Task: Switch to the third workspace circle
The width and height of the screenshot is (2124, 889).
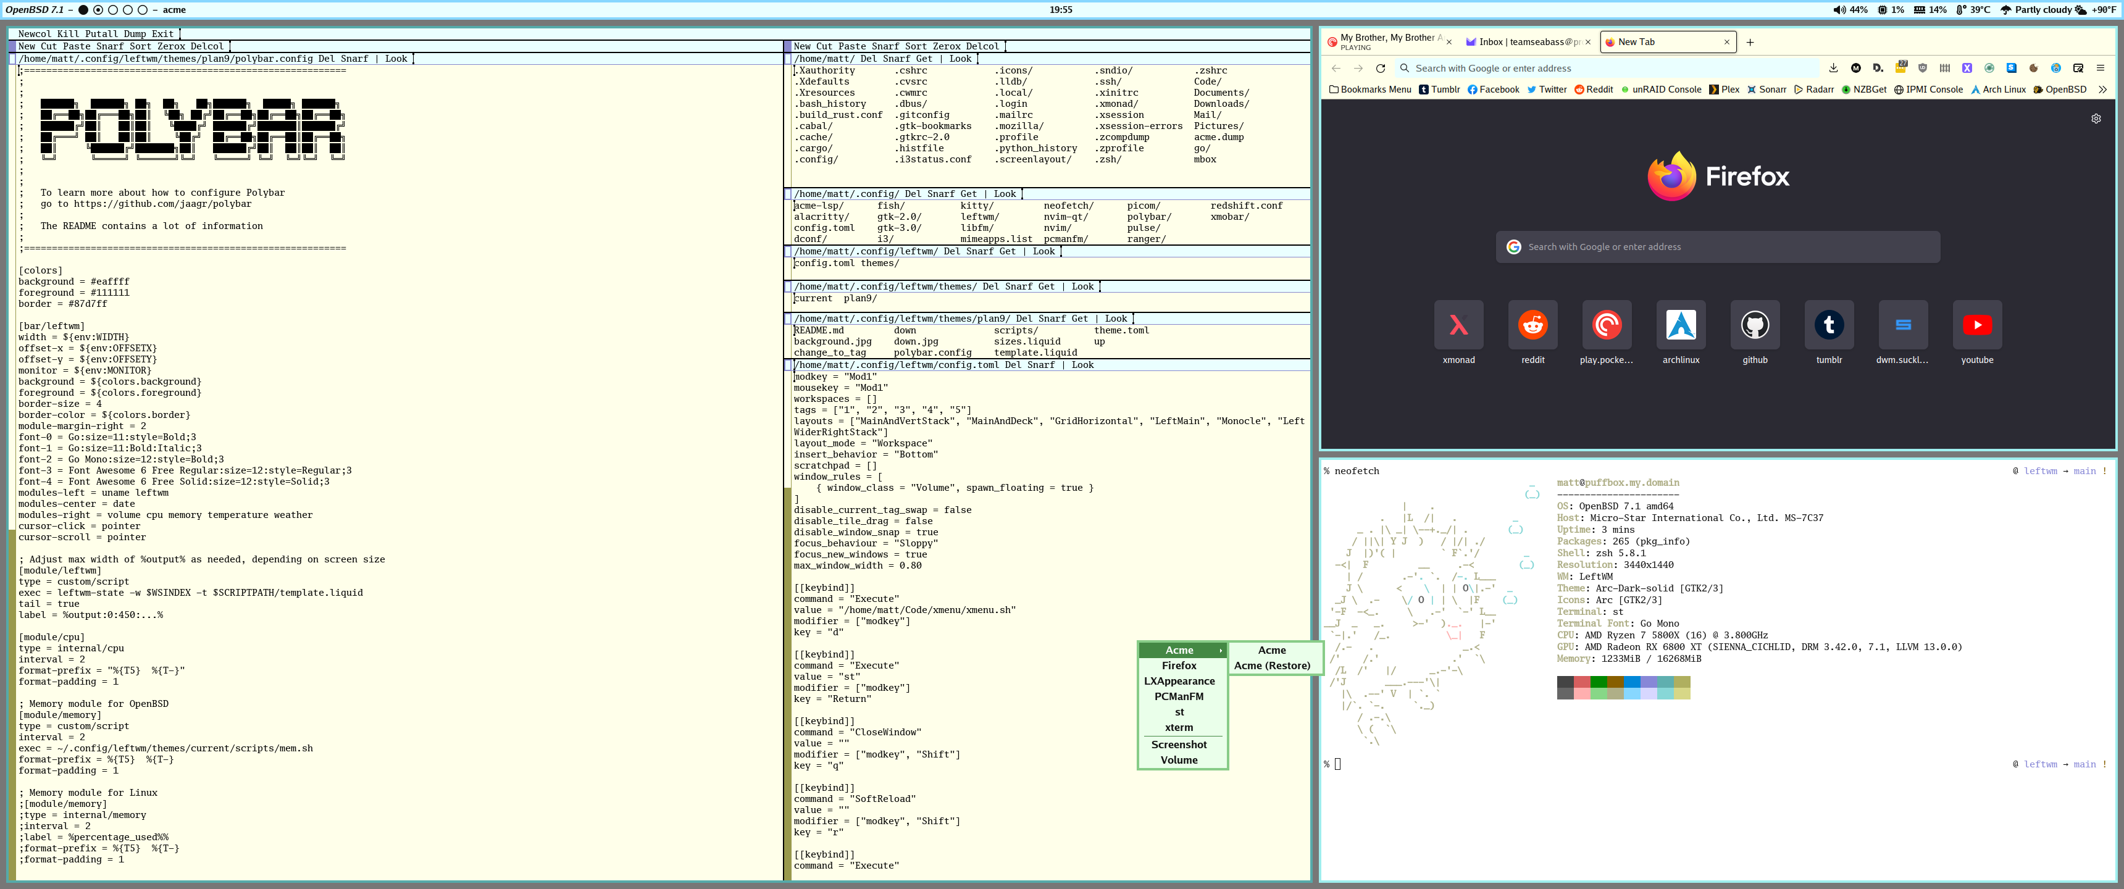Action: pos(113,10)
